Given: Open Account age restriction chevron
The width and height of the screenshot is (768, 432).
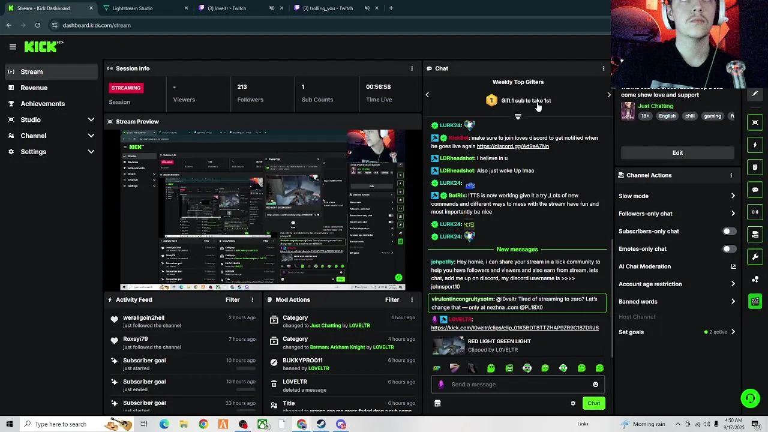Looking at the screenshot, I should (x=733, y=284).
